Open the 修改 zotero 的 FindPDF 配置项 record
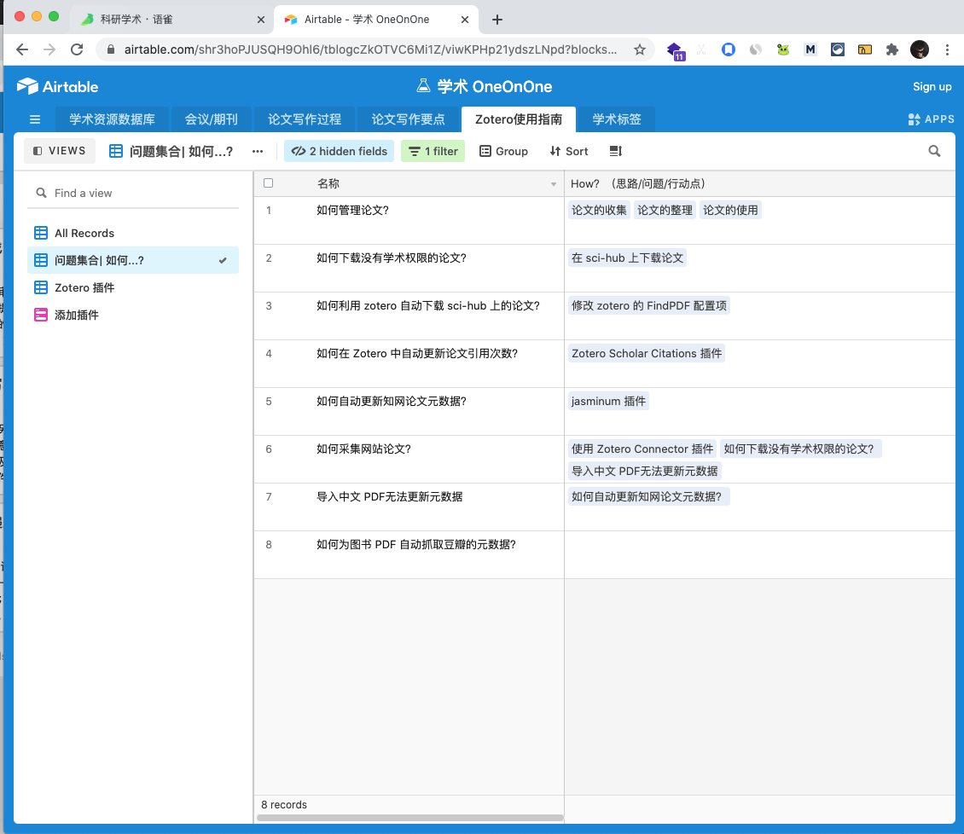 point(648,305)
